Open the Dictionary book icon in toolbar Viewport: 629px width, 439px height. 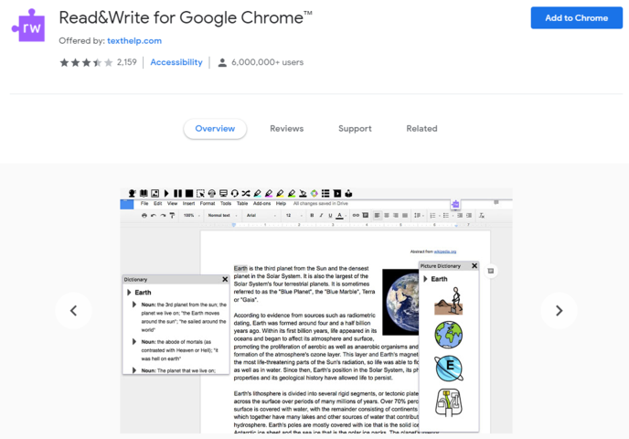(x=144, y=193)
